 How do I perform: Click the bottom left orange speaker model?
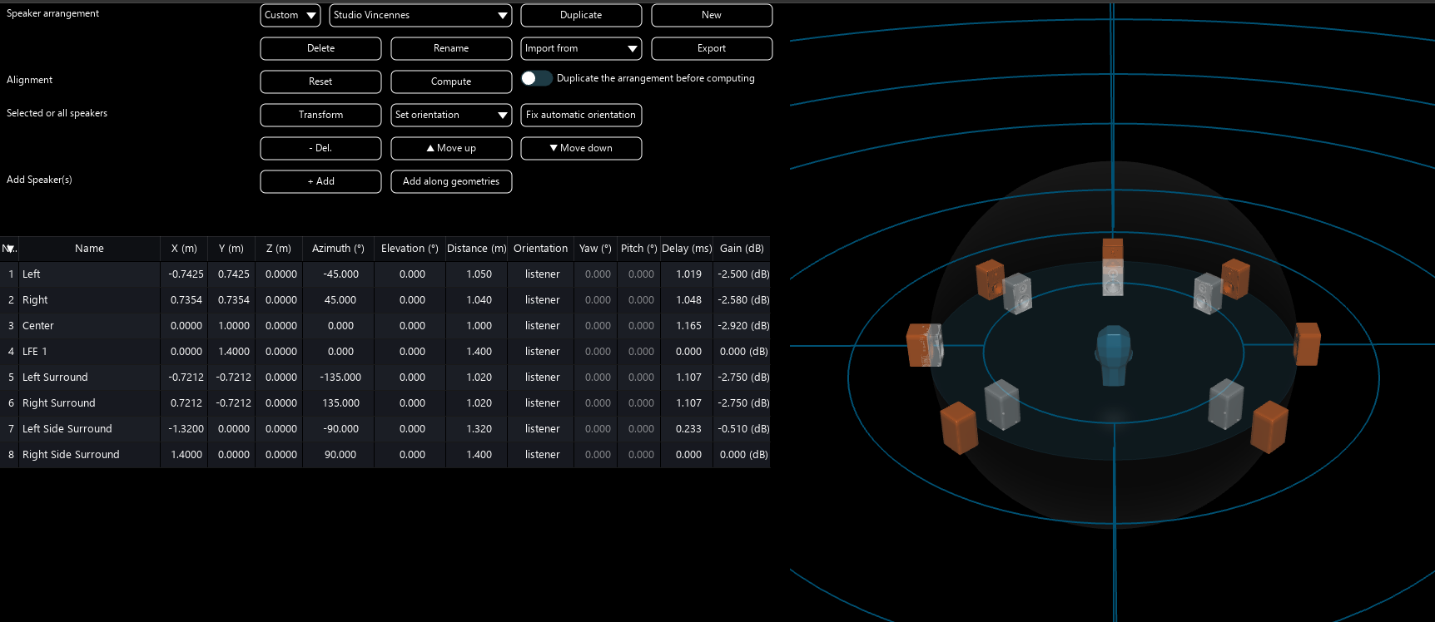click(958, 427)
